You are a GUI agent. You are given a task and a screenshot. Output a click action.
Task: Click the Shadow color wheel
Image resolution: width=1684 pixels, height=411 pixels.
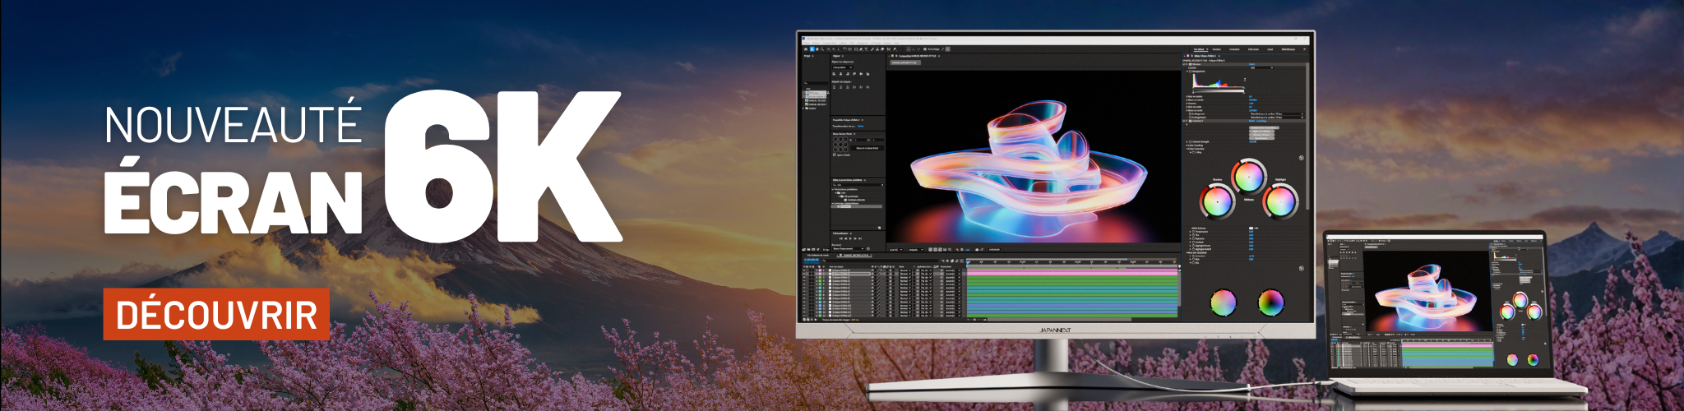point(1217,201)
